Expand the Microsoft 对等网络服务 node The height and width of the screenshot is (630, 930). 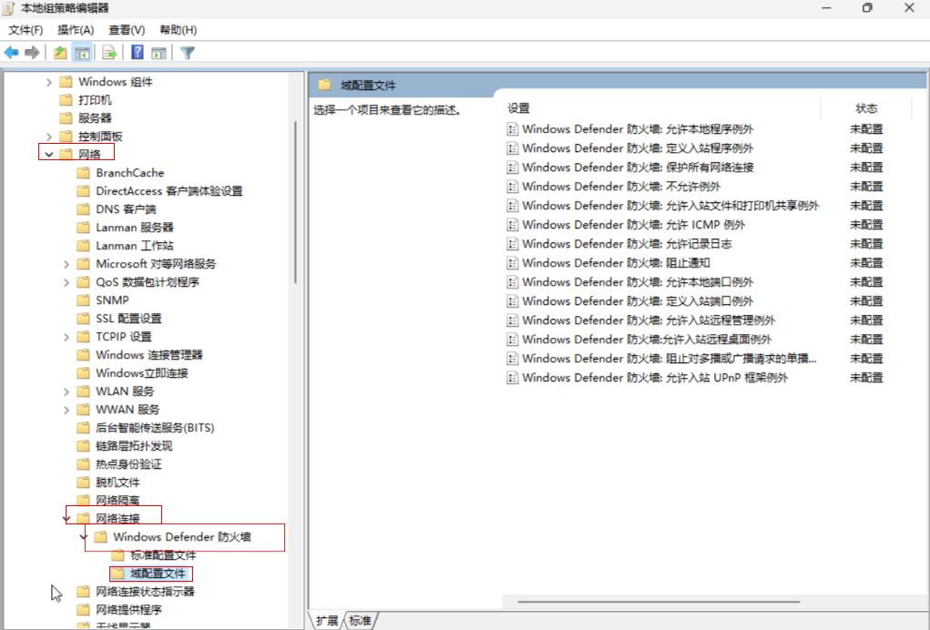66,264
